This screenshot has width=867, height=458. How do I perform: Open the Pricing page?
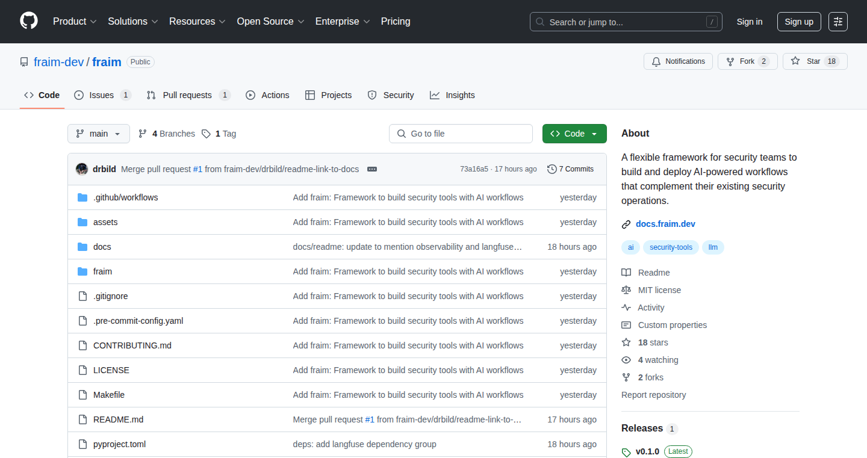tap(396, 21)
